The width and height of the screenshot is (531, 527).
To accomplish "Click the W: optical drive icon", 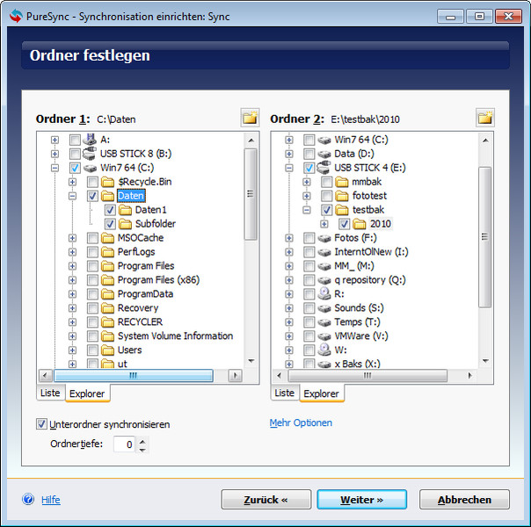I will pyautogui.click(x=324, y=350).
